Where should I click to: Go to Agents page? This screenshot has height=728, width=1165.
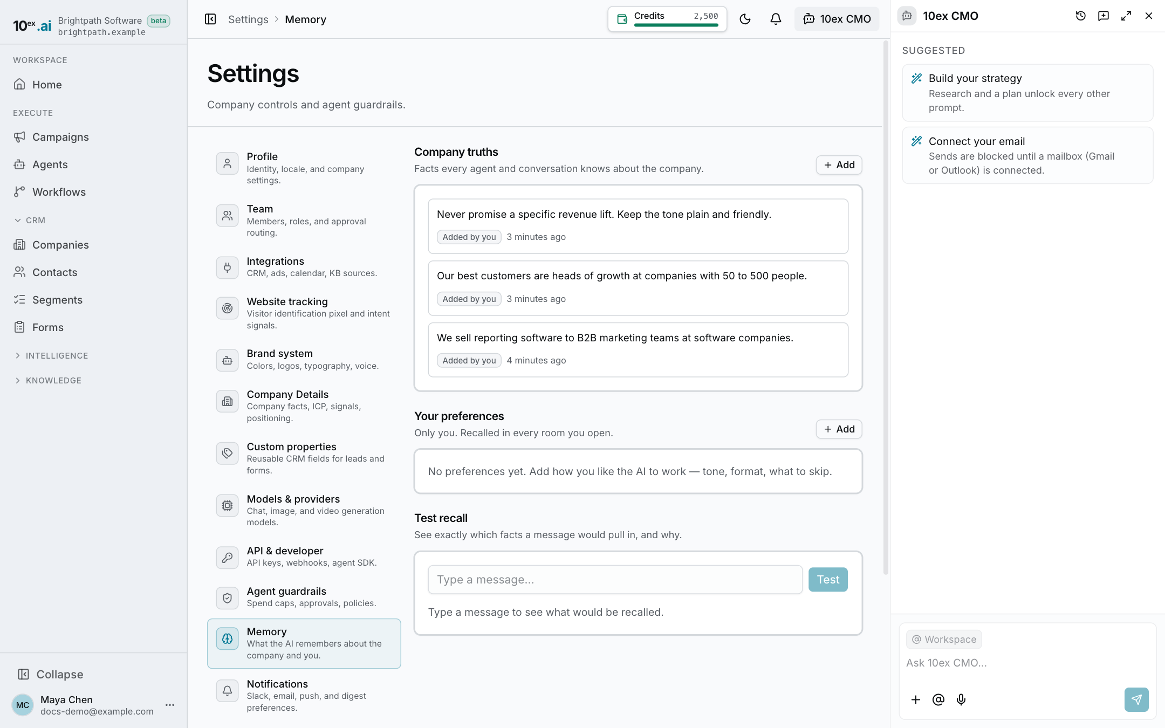(x=93, y=164)
